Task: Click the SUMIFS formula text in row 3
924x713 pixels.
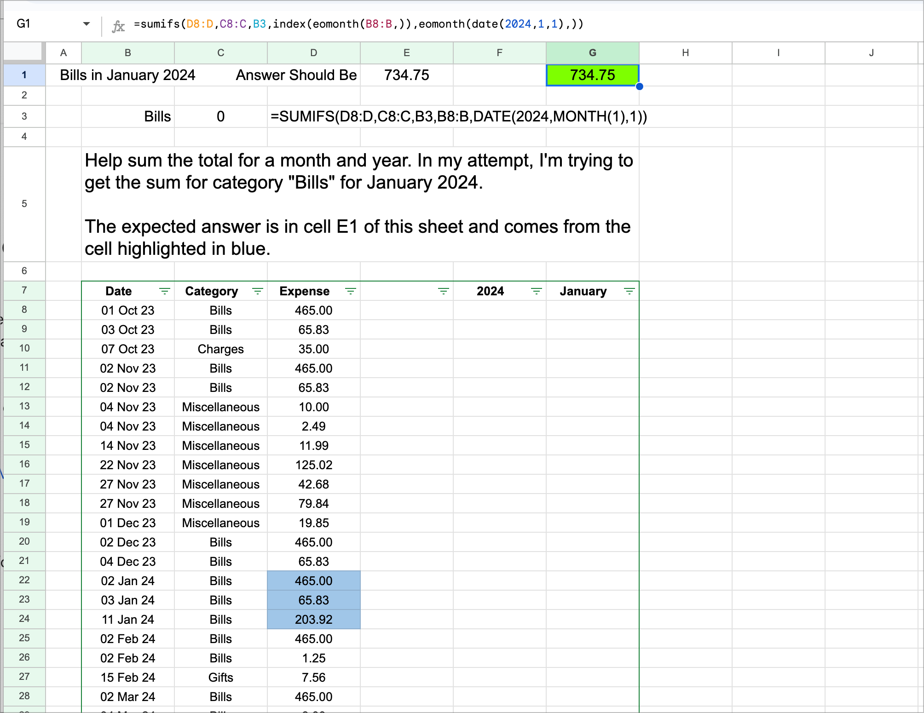Action: point(458,116)
